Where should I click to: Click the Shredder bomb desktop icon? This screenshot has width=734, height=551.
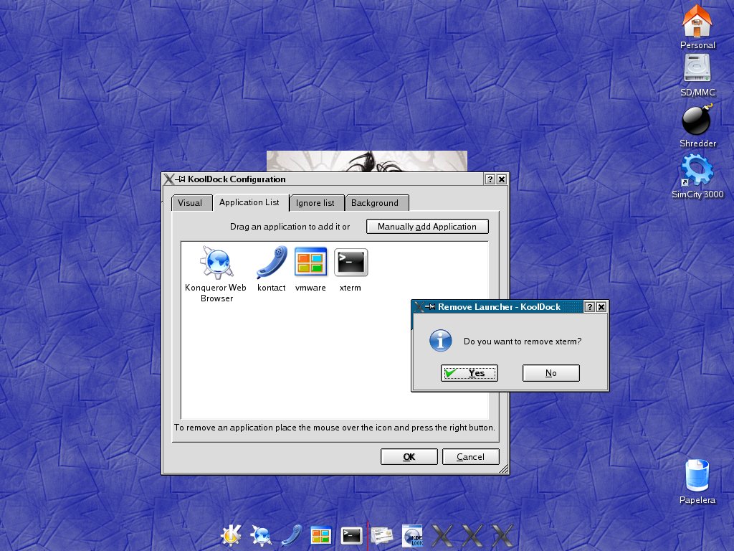point(697,126)
